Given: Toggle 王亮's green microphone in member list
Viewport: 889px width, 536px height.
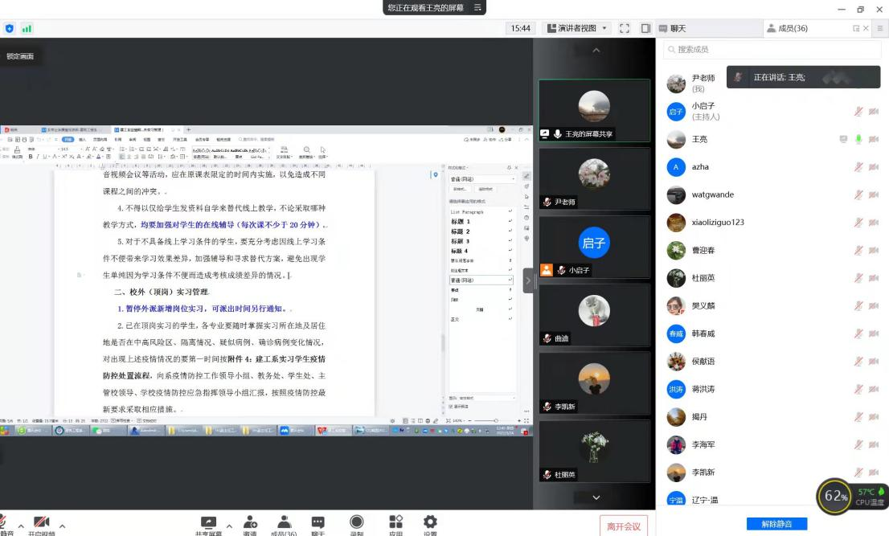Looking at the screenshot, I should (x=858, y=139).
